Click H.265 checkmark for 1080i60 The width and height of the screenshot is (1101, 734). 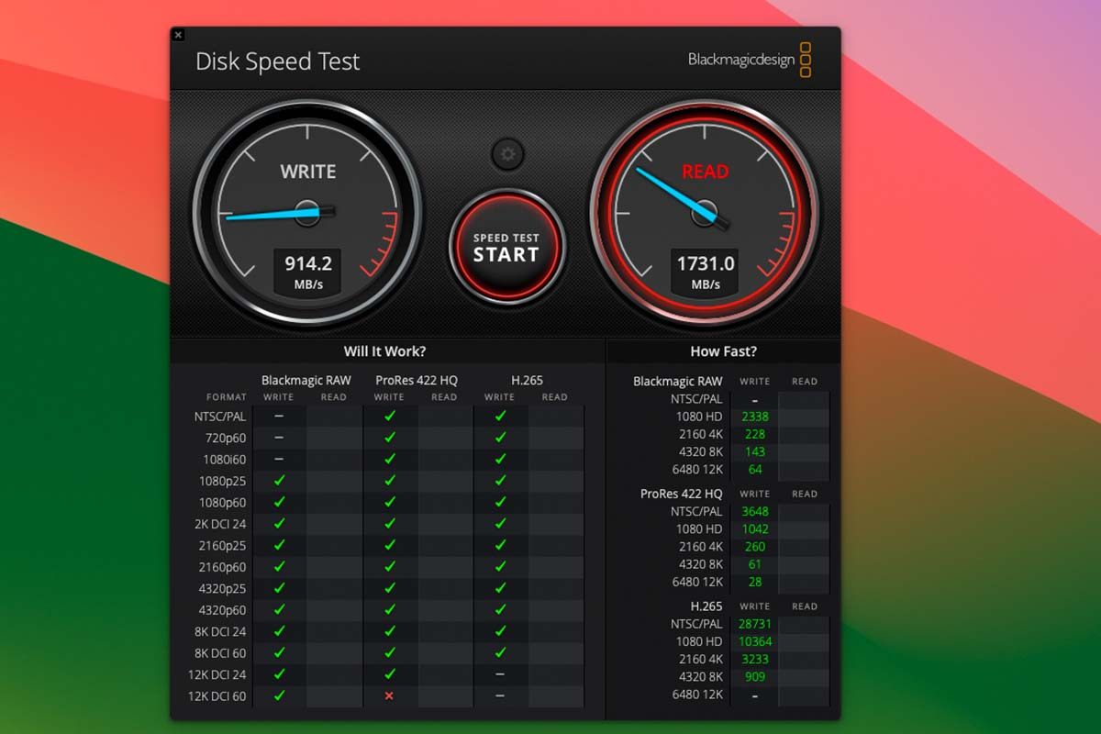click(x=500, y=459)
